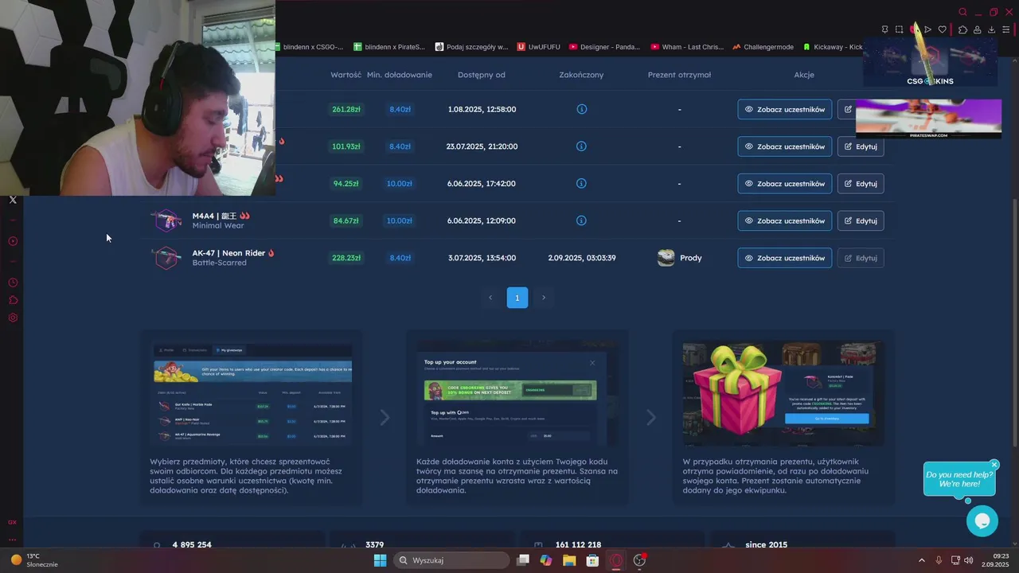
Task: Open the live chat bubble
Action: click(982, 520)
